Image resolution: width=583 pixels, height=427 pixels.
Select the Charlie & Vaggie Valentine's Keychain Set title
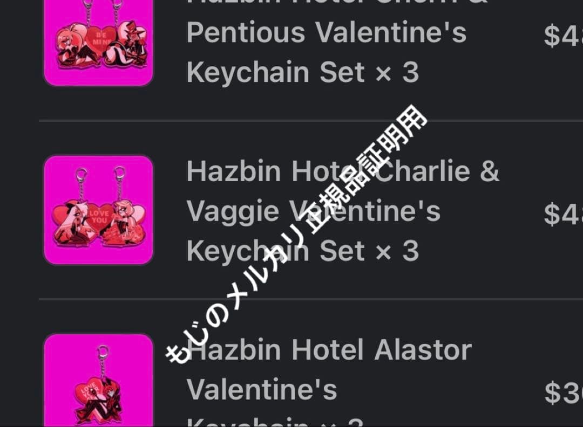click(x=342, y=211)
